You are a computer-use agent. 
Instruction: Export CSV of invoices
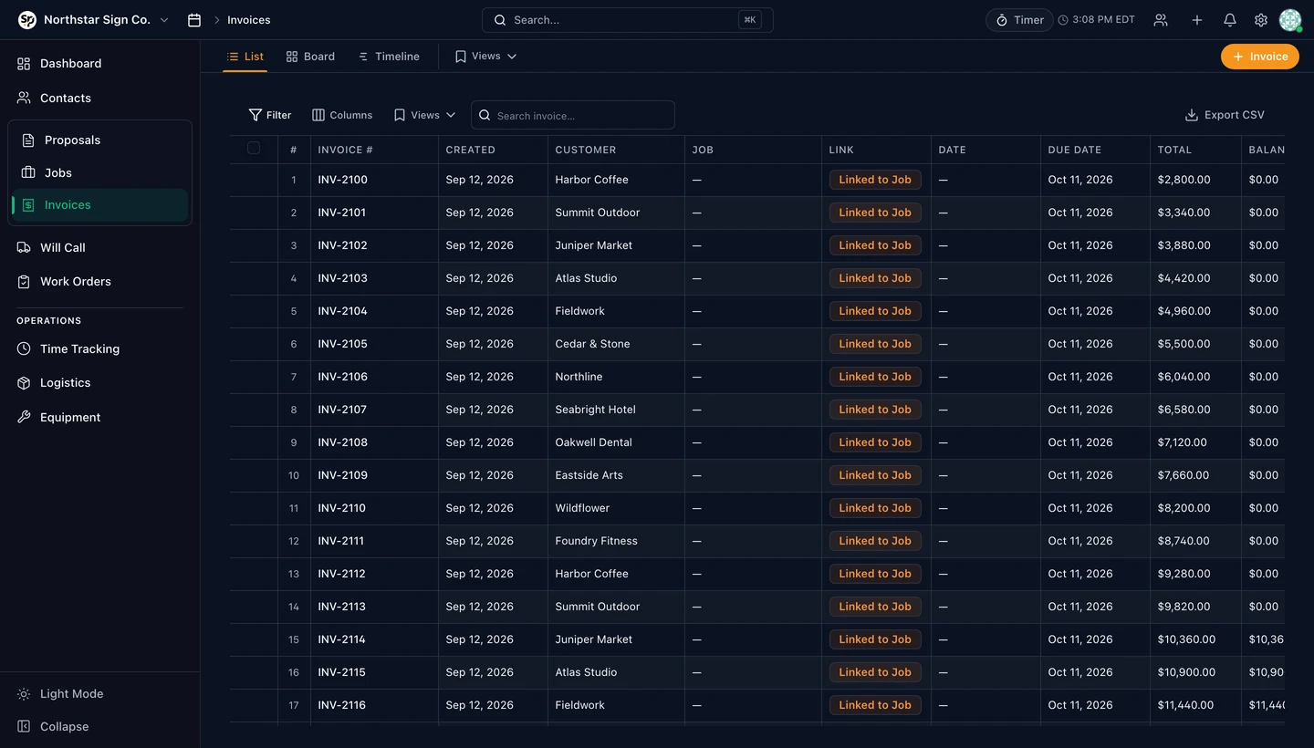tap(1225, 115)
